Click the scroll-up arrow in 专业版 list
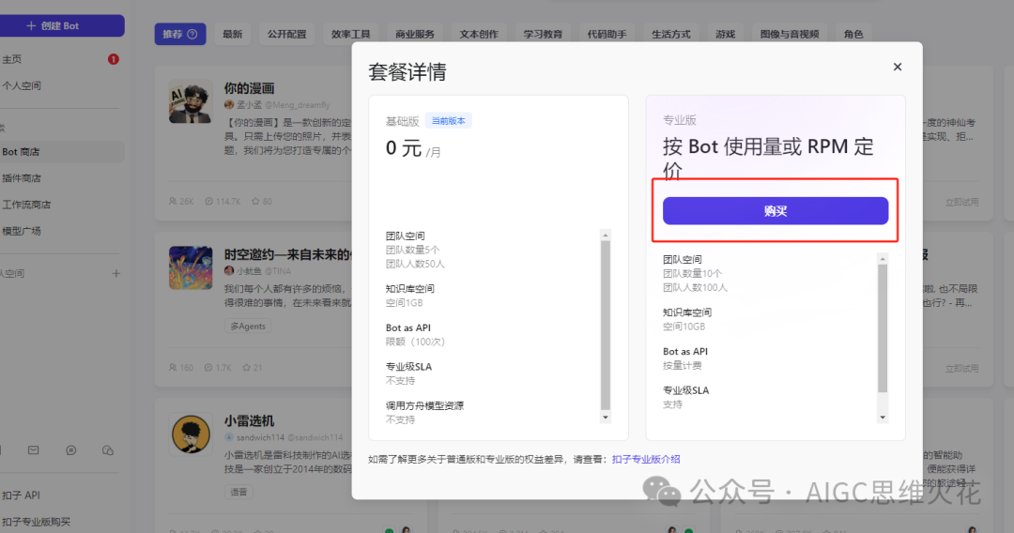Screen dimensions: 1014x533 (x=883, y=258)
